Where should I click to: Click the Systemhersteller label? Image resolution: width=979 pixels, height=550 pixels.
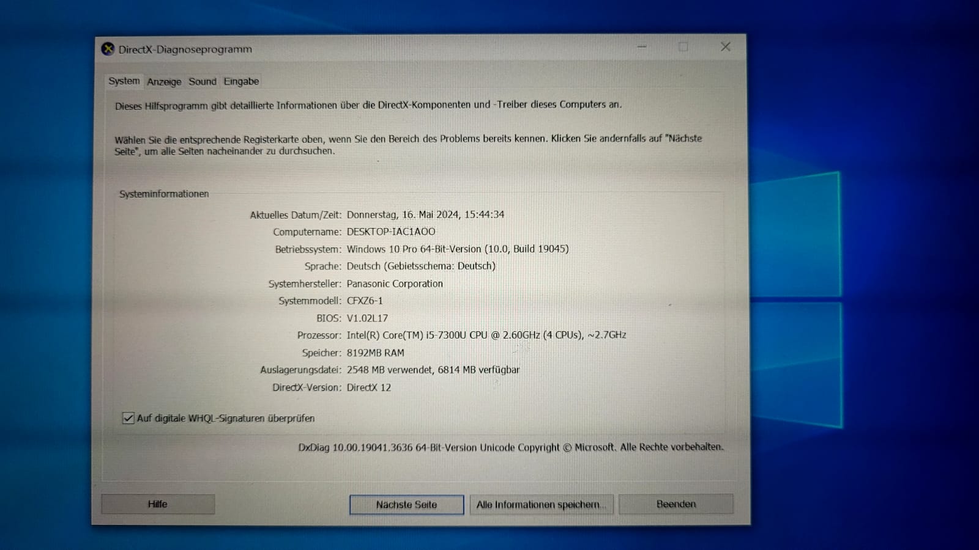[305, 284]
